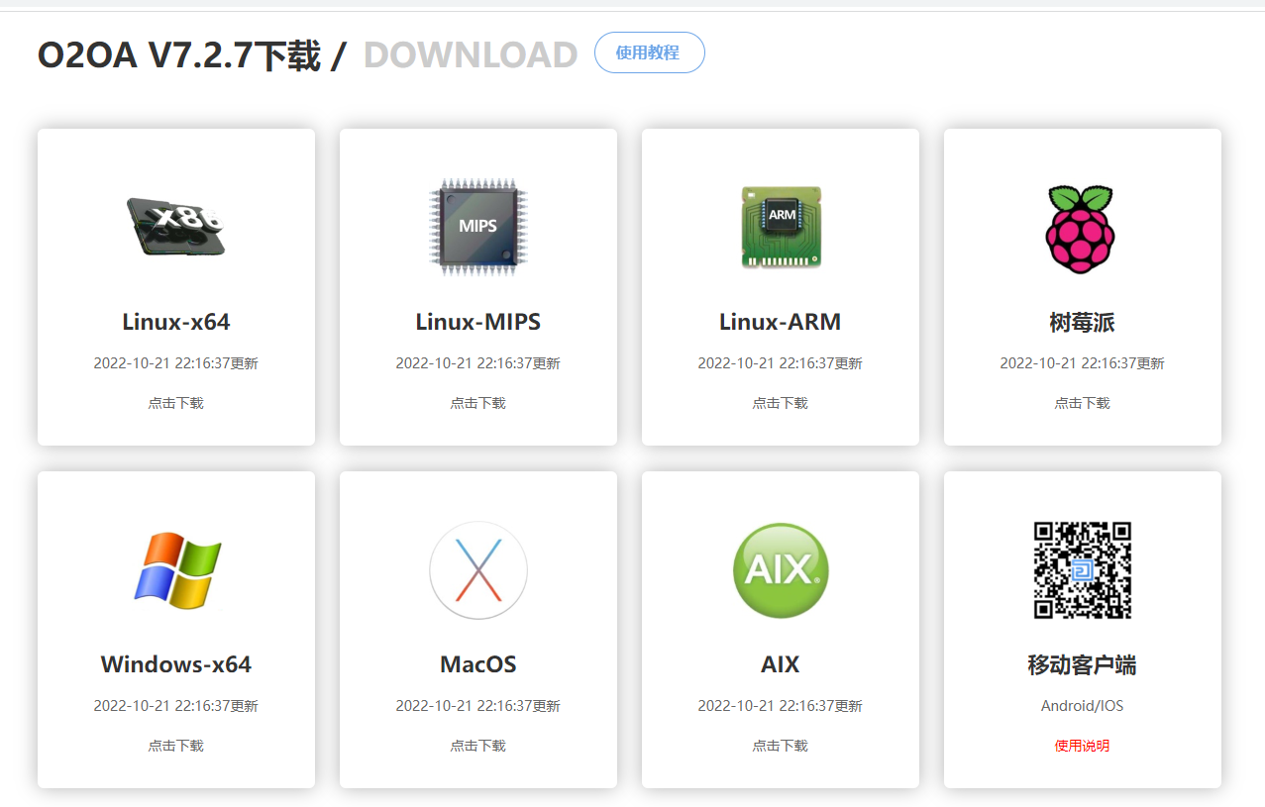This screenshot has width=1265, height=807.
Task: Click the update date under Linux-MIPS
Action: [478, 363]
